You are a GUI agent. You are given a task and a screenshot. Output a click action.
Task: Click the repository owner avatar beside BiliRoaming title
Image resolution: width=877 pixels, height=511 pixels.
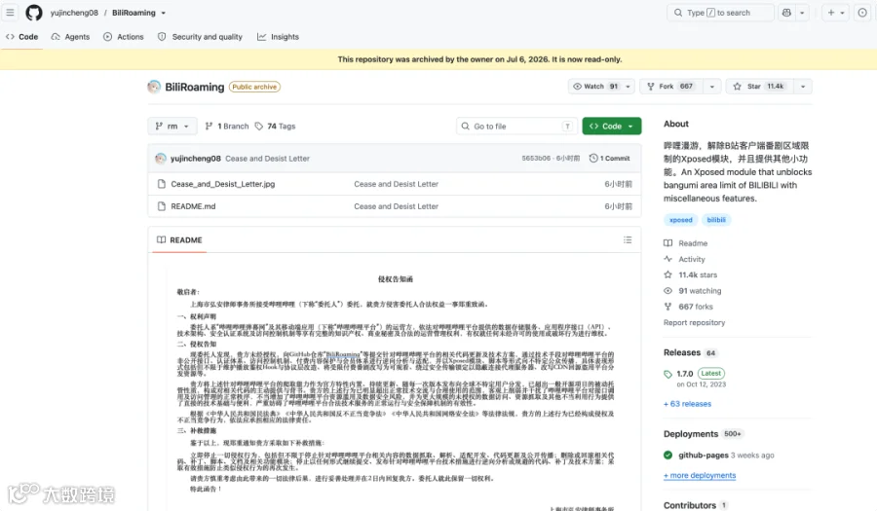pyautogui.click(x=154, y=87)
